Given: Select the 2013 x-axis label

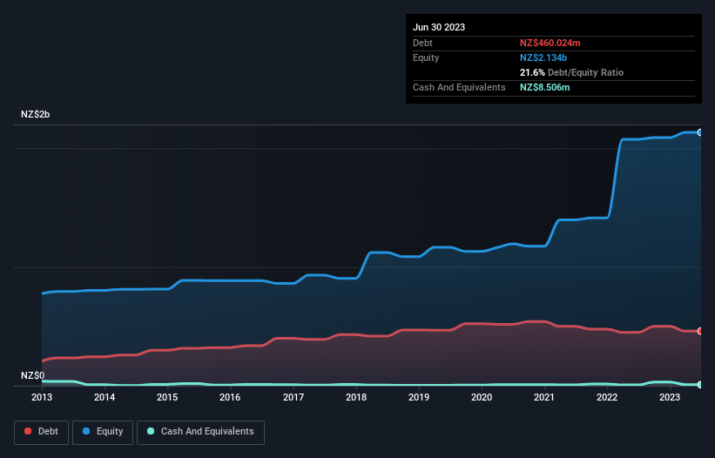Looking at the screenshot, I should (x=42, y=397).
